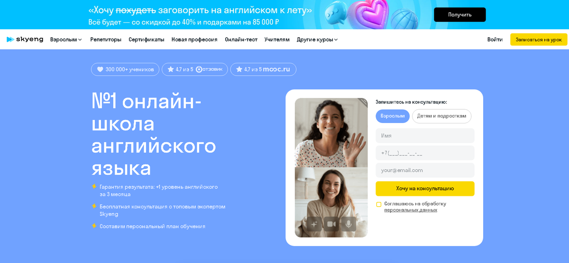Viewport: 569px width, 263px height.
Task: Open the Сертификаты page
Action: (x=147, y=40)
